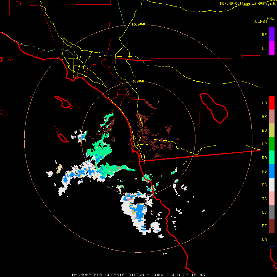Click the WS legend label
This screenshot has width=277, height=277.
264,171
